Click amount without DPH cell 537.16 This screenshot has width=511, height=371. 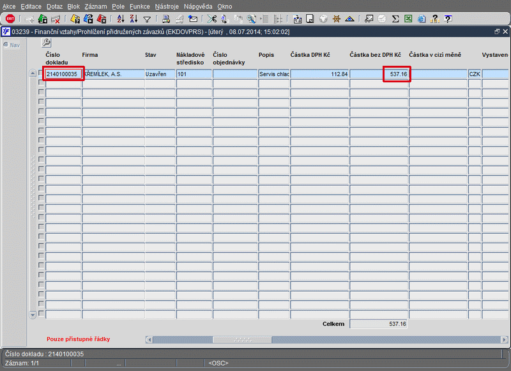(x=379, y=74)
